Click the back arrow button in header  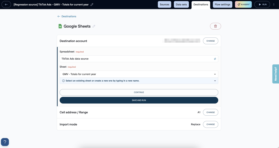(6, 5)
